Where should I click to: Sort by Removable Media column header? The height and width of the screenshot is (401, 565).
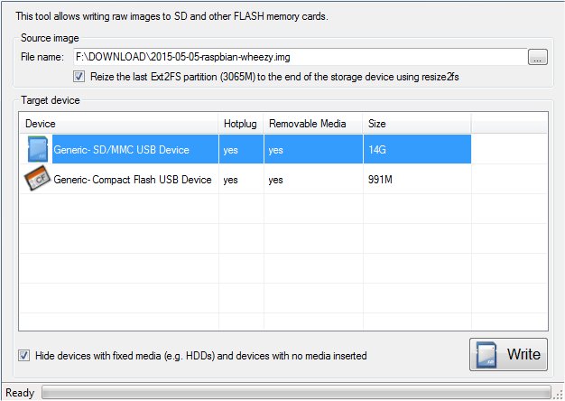pyautogui.click(x=308, y=122)
